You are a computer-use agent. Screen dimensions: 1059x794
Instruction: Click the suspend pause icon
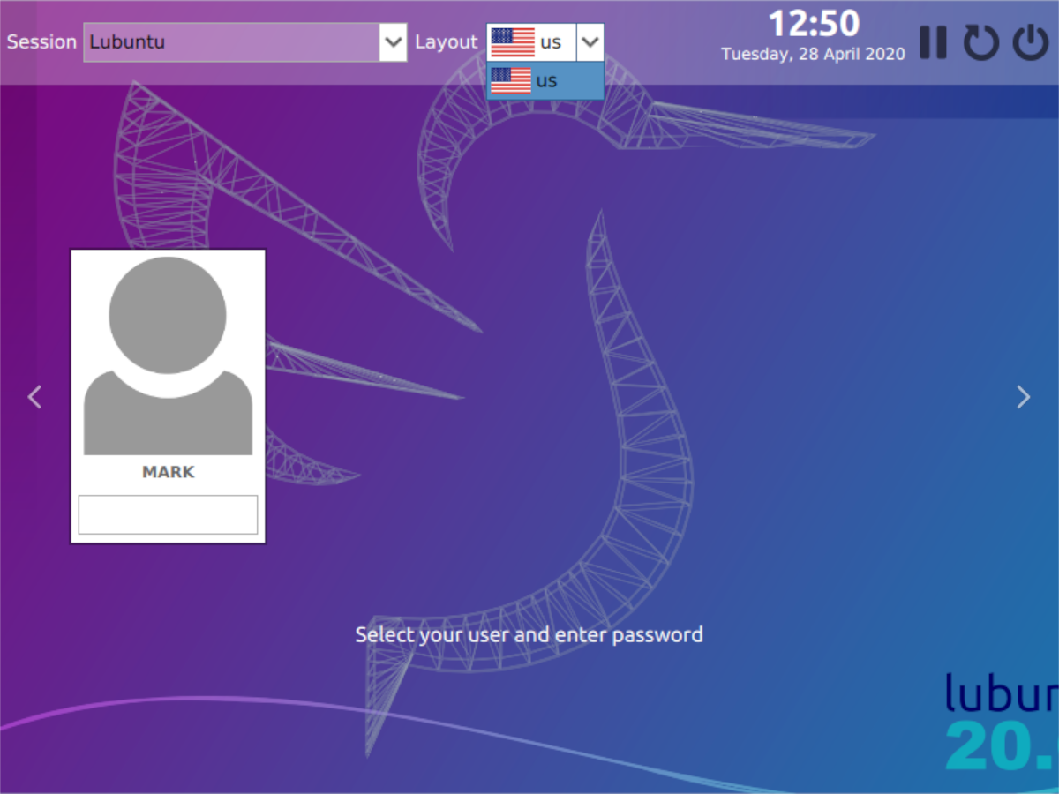pyautogui.click(x=934, y=42)
